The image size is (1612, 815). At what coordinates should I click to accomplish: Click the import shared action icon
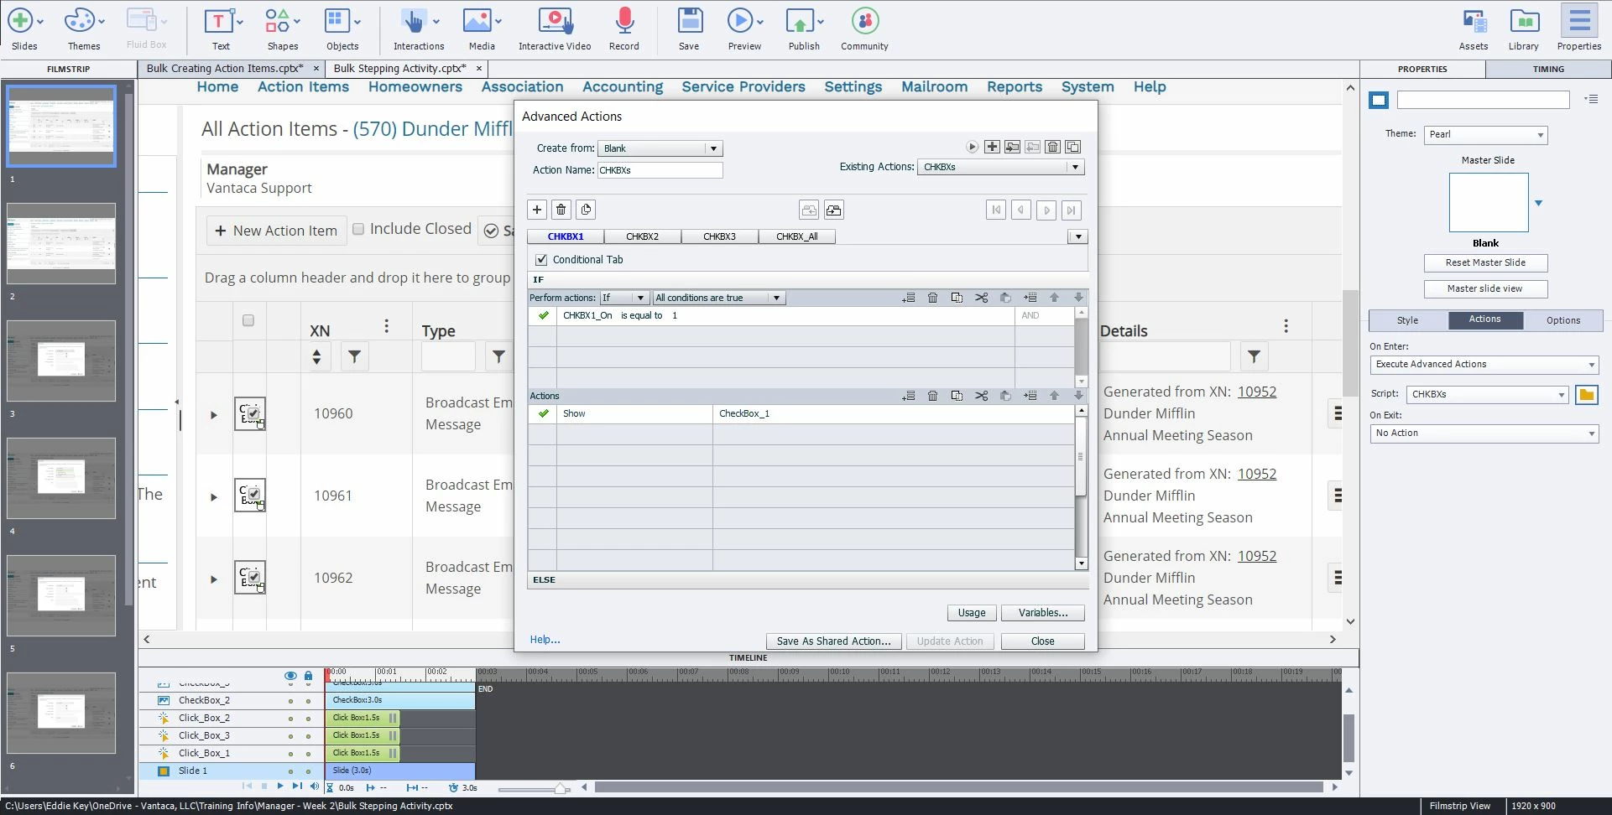[x=1012, y=147]
